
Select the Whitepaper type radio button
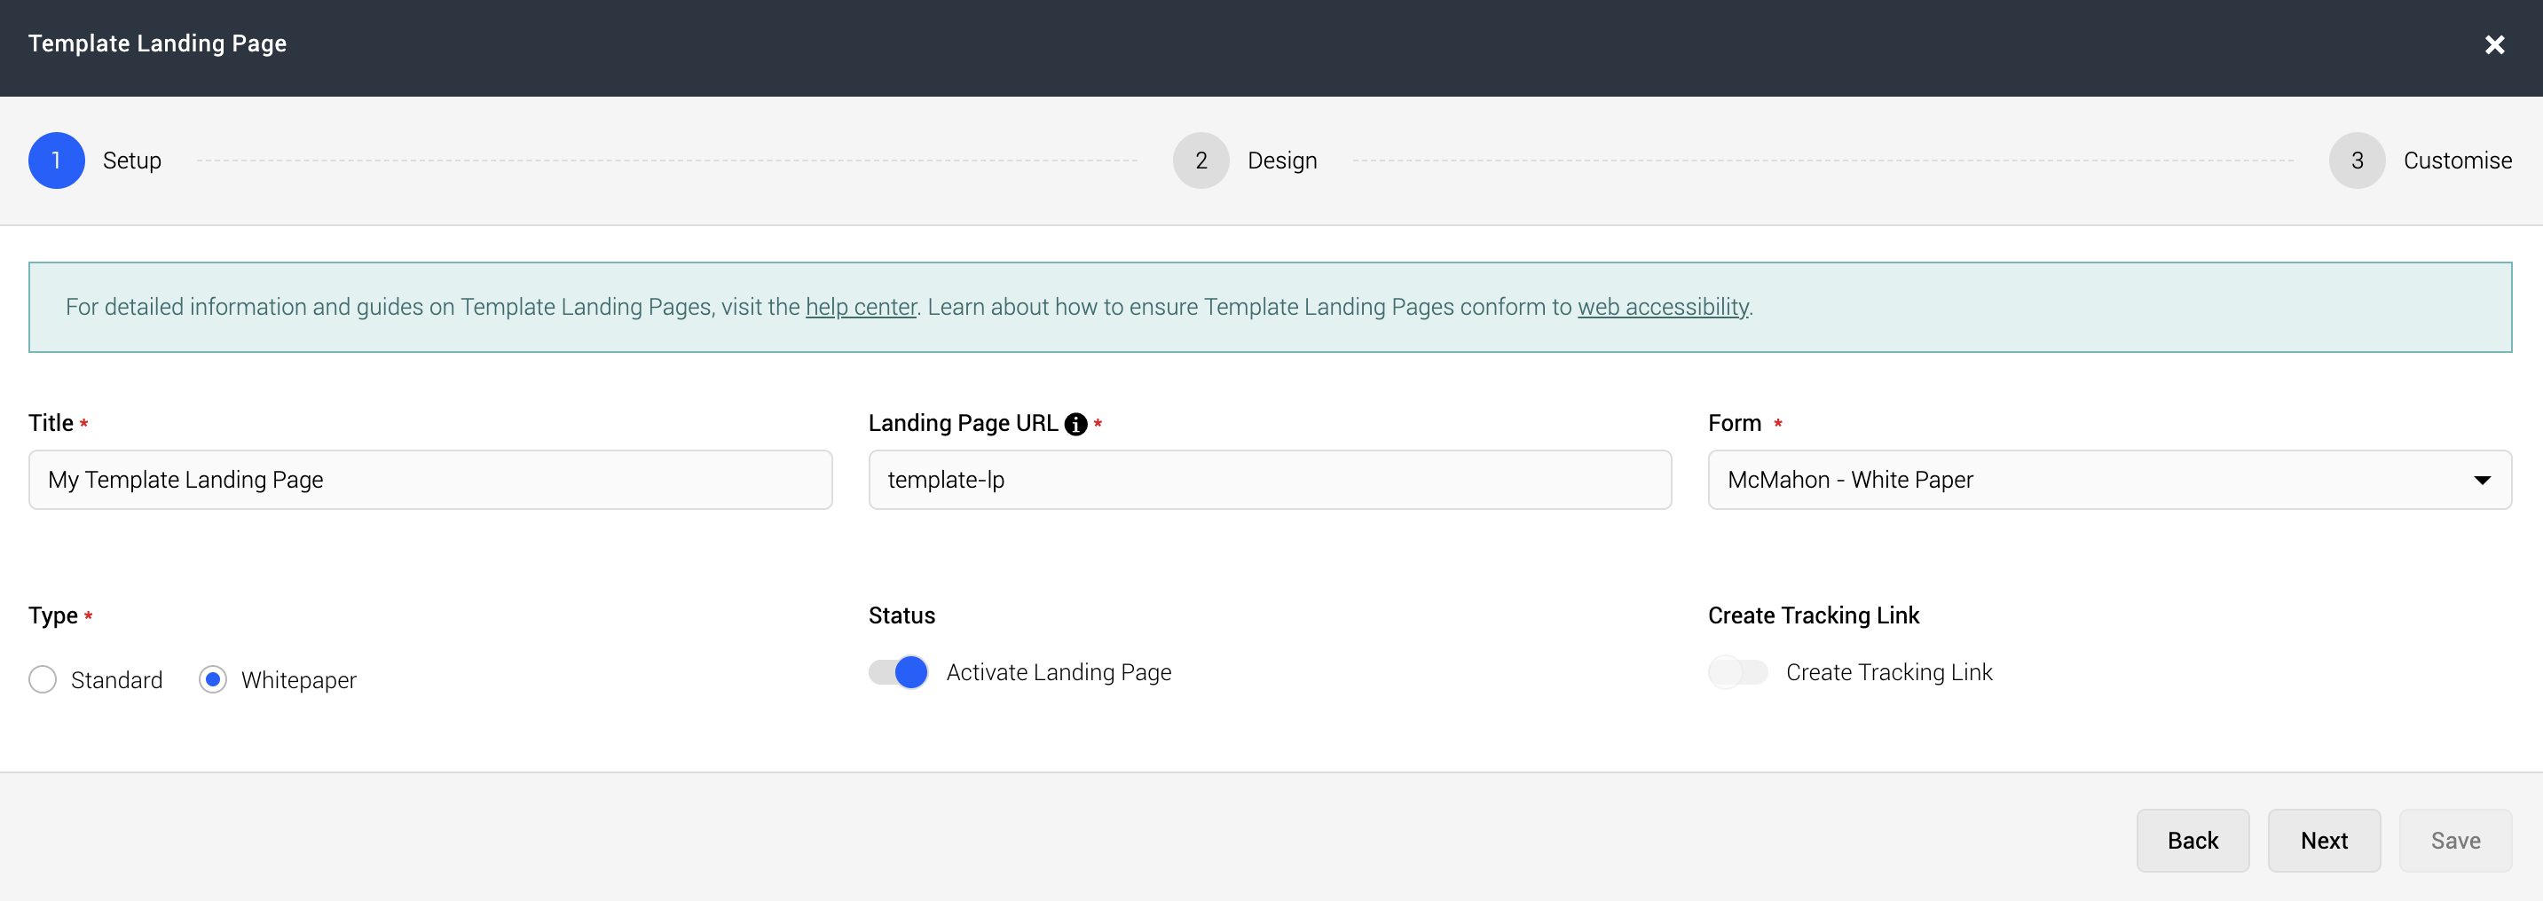(x=212, y=680)
